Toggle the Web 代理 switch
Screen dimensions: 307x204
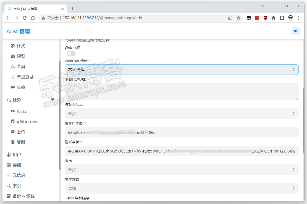click(71, 54)
